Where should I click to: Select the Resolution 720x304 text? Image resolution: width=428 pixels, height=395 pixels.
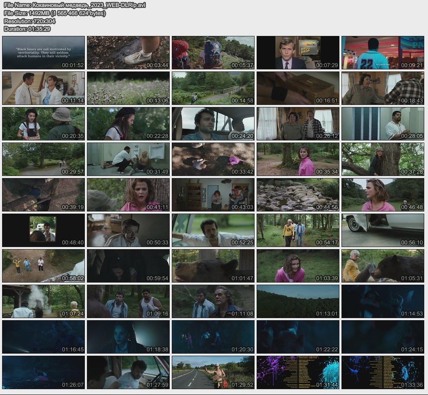30,21
